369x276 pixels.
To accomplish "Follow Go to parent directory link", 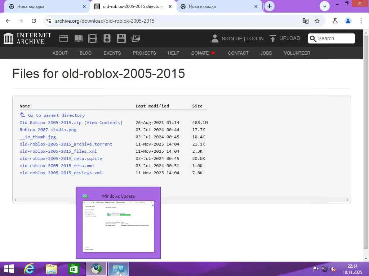I will click(56, 115).
